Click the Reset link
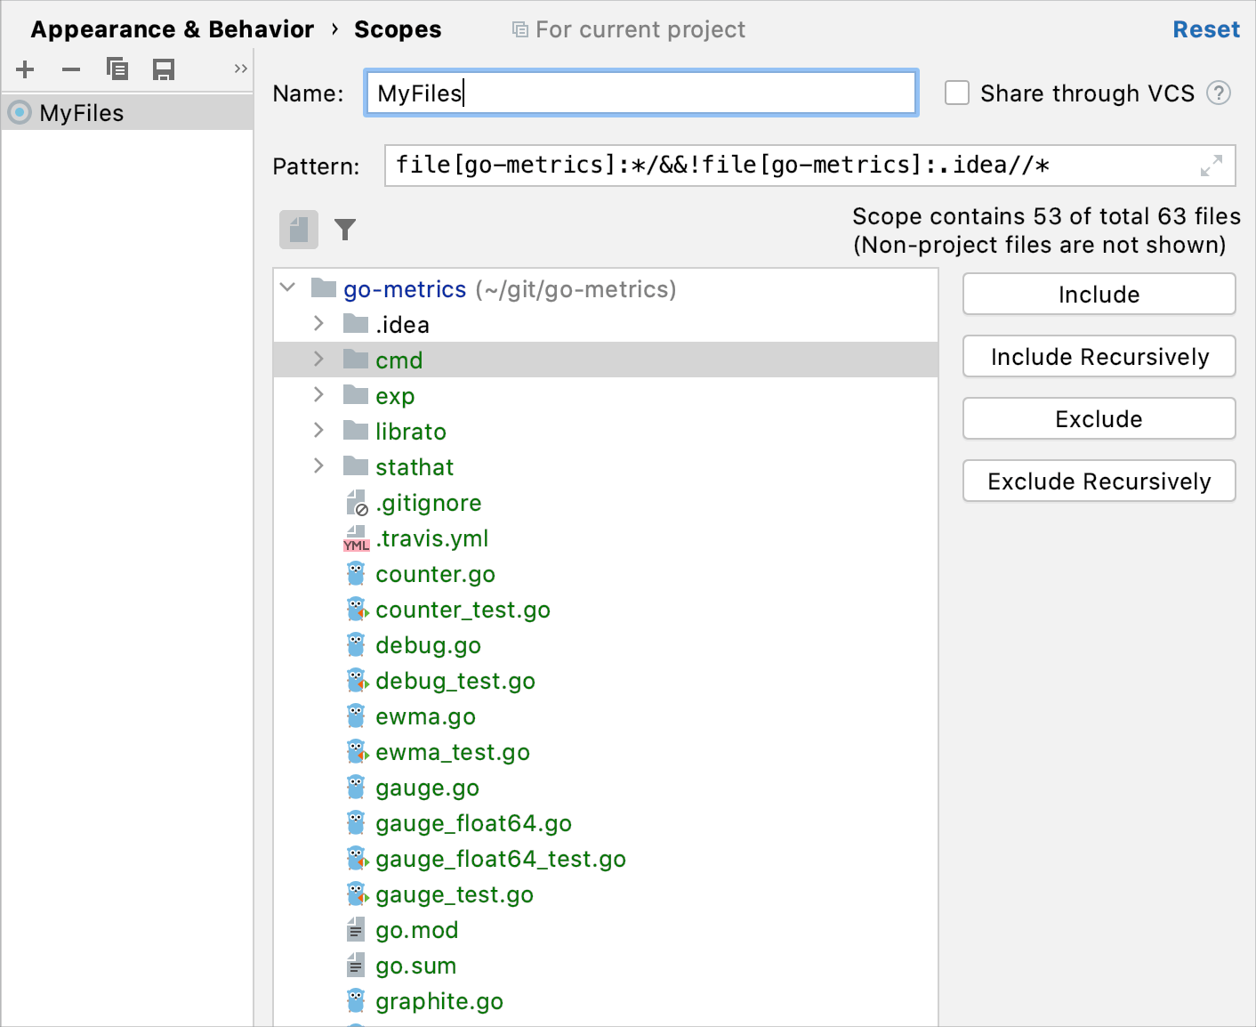The width and height of the screenshot is (1256, 1027). pyautogui.click(x=1206, y=28)
